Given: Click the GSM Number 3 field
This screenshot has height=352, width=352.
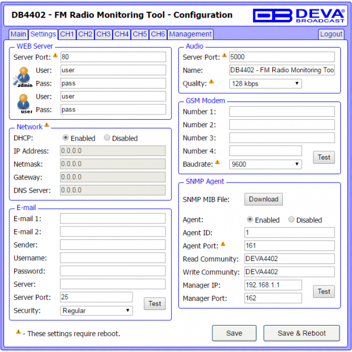Looking at the screenshot, I should pyautogui.click(x=282, y=138).
